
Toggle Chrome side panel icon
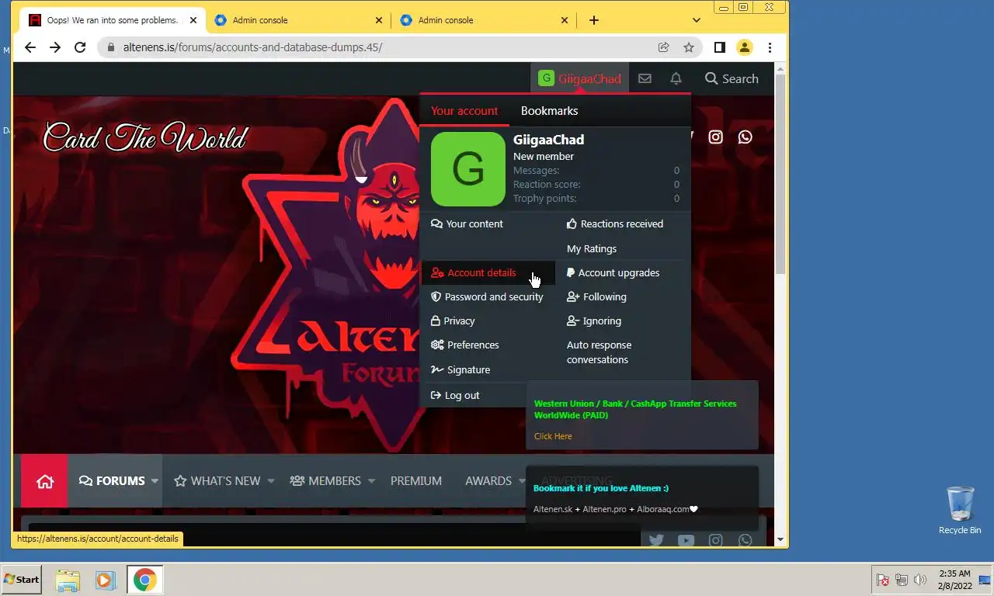720,47
